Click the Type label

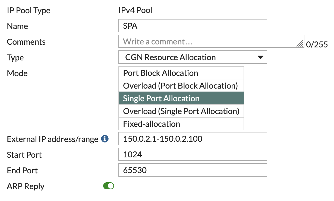[15, 58]
